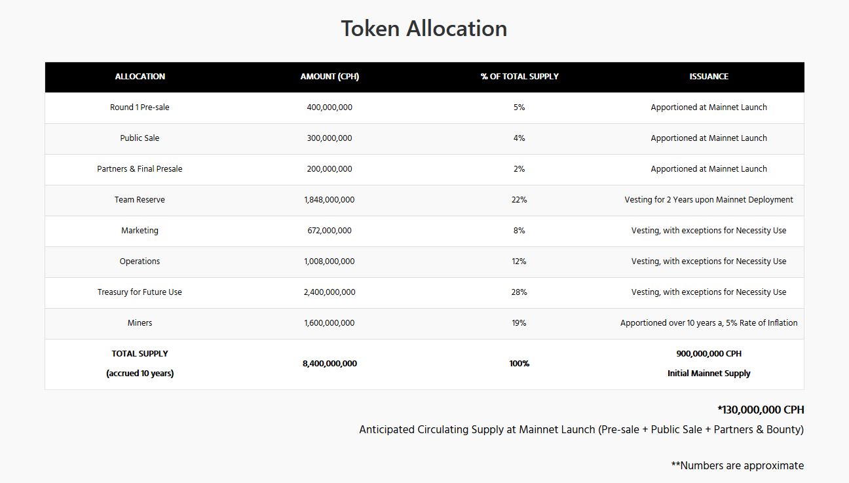Screen dimensions: 849x483
Task: Click the Token Allocation heading
Action: point(424,29)
